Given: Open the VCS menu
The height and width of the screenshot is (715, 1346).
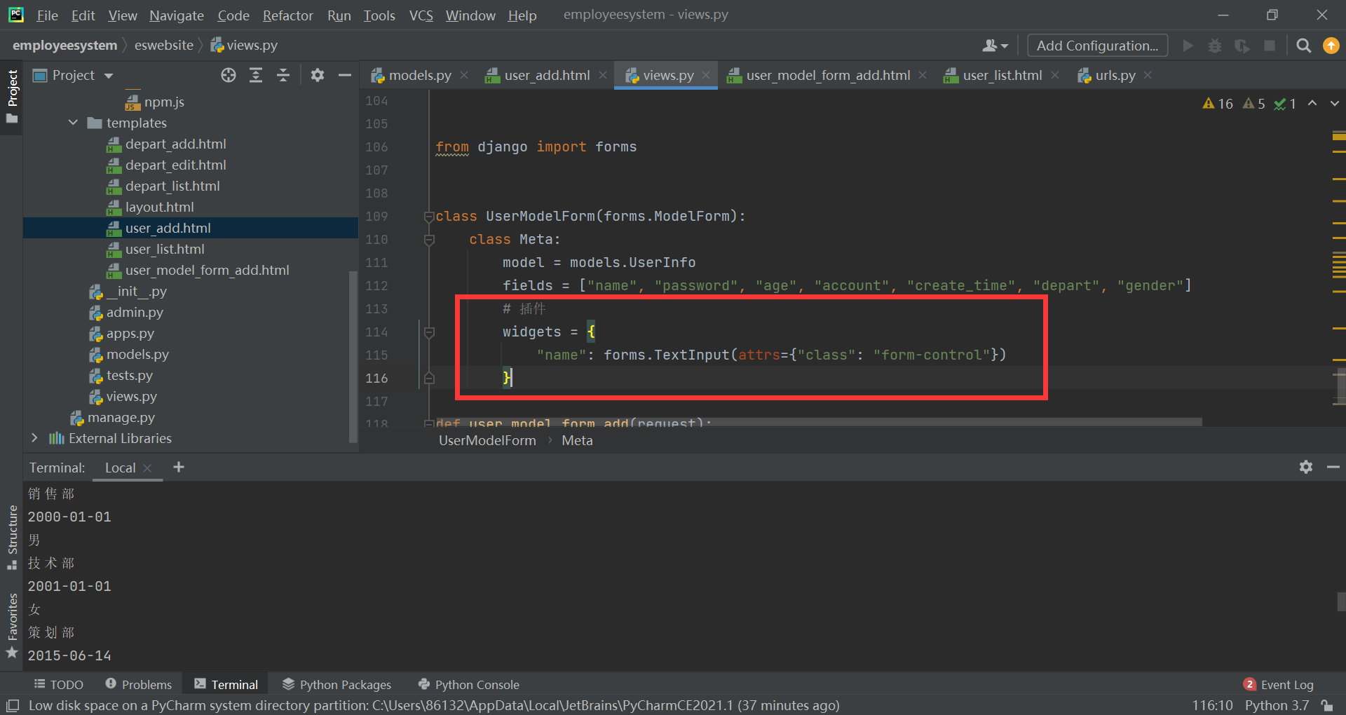Looking at the screenshot, I should pos(421,15).
